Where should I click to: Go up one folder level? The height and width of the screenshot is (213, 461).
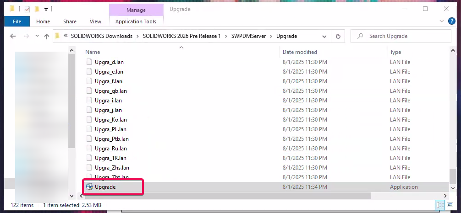coord(46,36)
